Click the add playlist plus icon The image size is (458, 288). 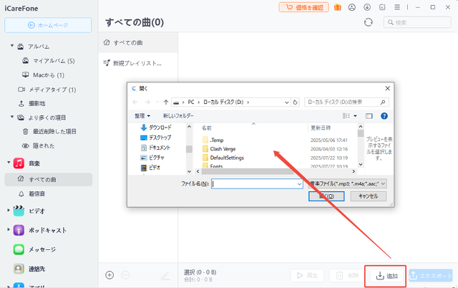tap(109, 275)
